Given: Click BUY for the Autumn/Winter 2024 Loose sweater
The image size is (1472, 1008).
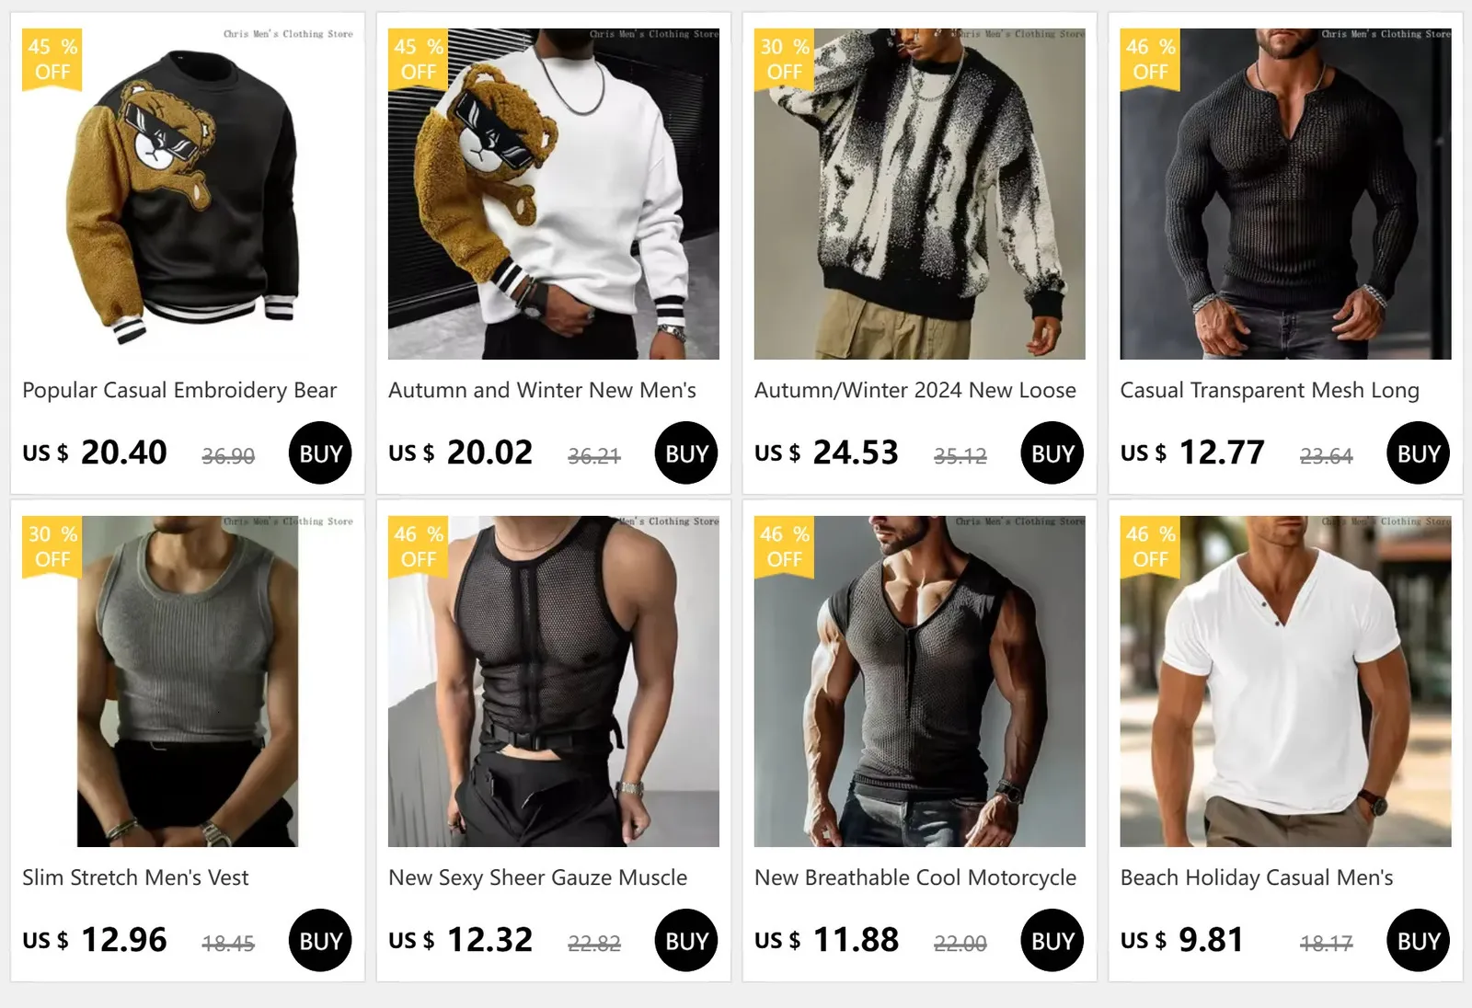Looking at the screenshot, I should point(1052,453).
